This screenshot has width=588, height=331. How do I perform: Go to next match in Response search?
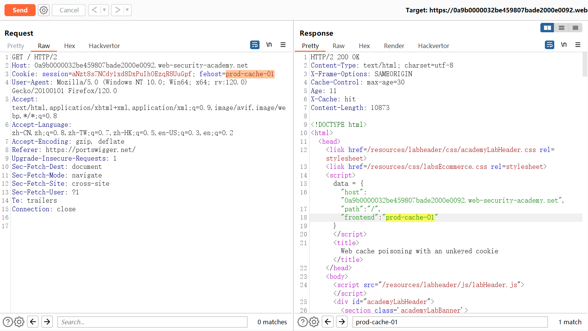point(342,322)
